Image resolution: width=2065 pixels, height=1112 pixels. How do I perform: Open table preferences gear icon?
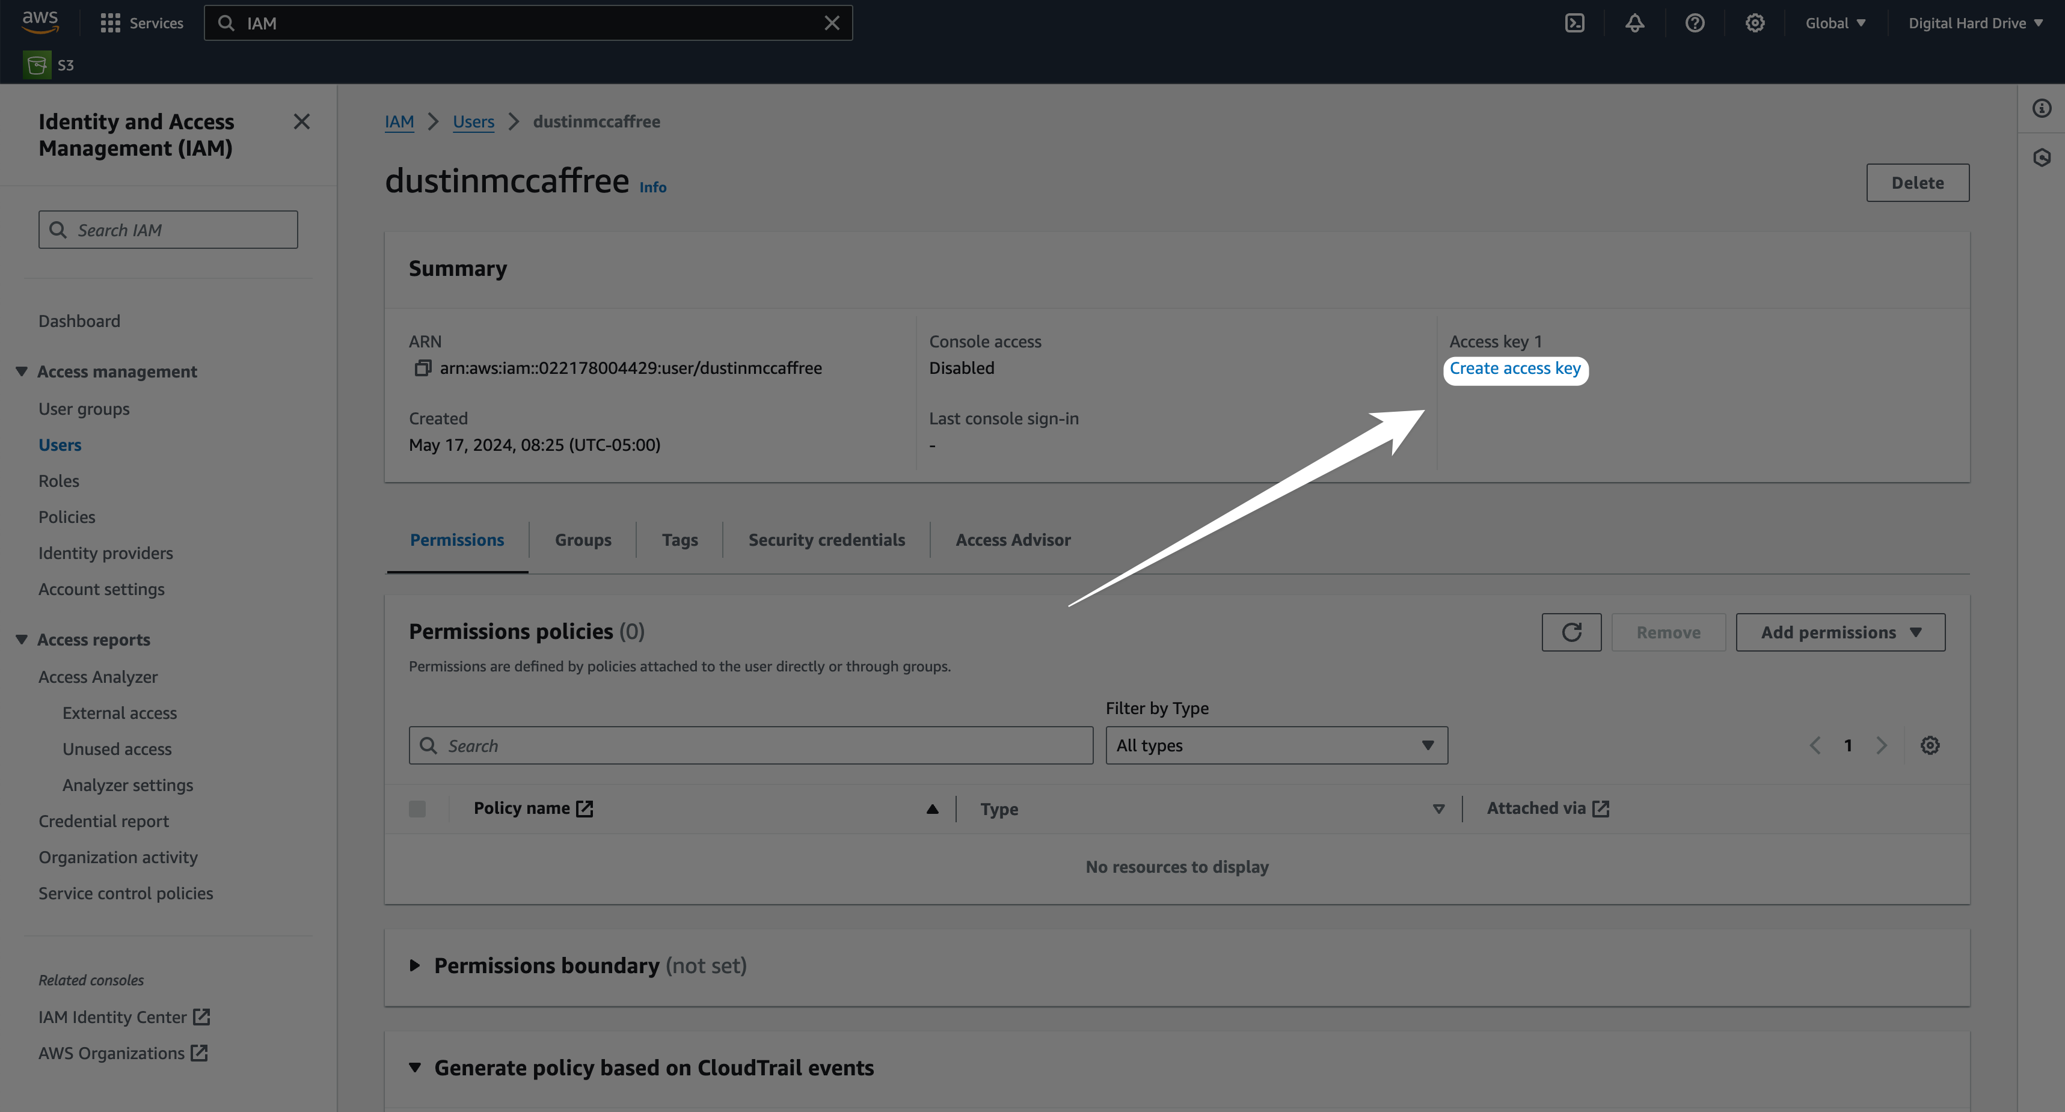[1930, 745]
